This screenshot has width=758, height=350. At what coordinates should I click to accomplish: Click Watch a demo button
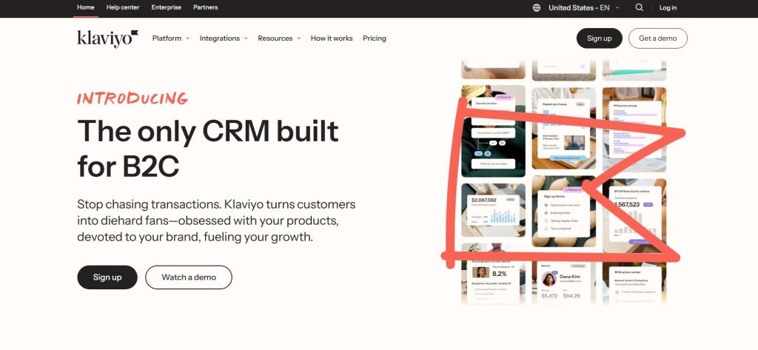click(189, 277)
